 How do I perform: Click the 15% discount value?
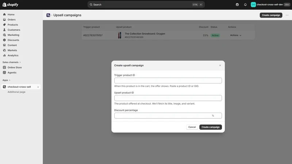pyautogui.click(x=205, y=35)
